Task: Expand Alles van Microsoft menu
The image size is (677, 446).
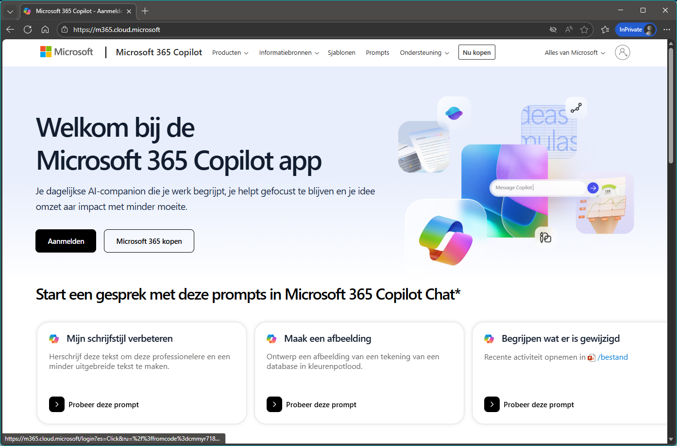Action: point(575,53)
